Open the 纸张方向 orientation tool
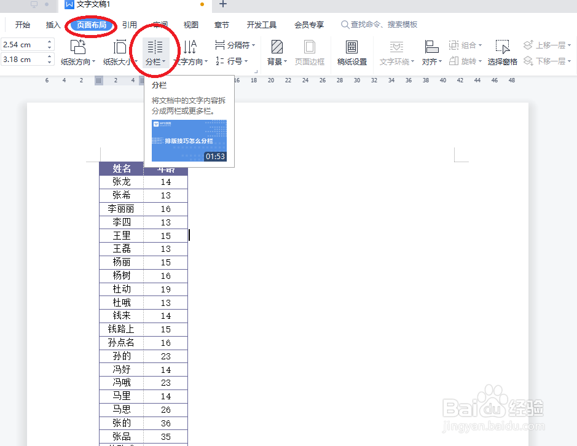The width and height of the screenshot is (577, 446). click(78, 52)
